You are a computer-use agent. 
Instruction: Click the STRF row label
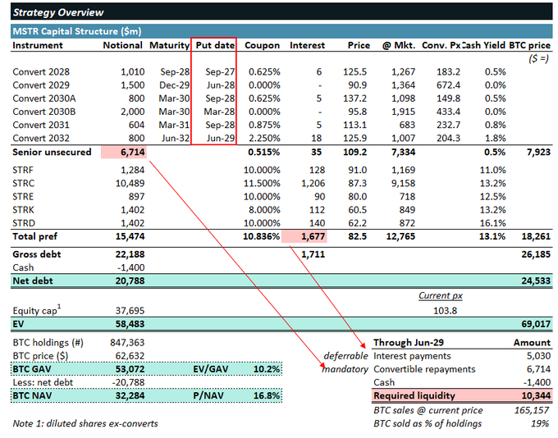click(23, 170)
